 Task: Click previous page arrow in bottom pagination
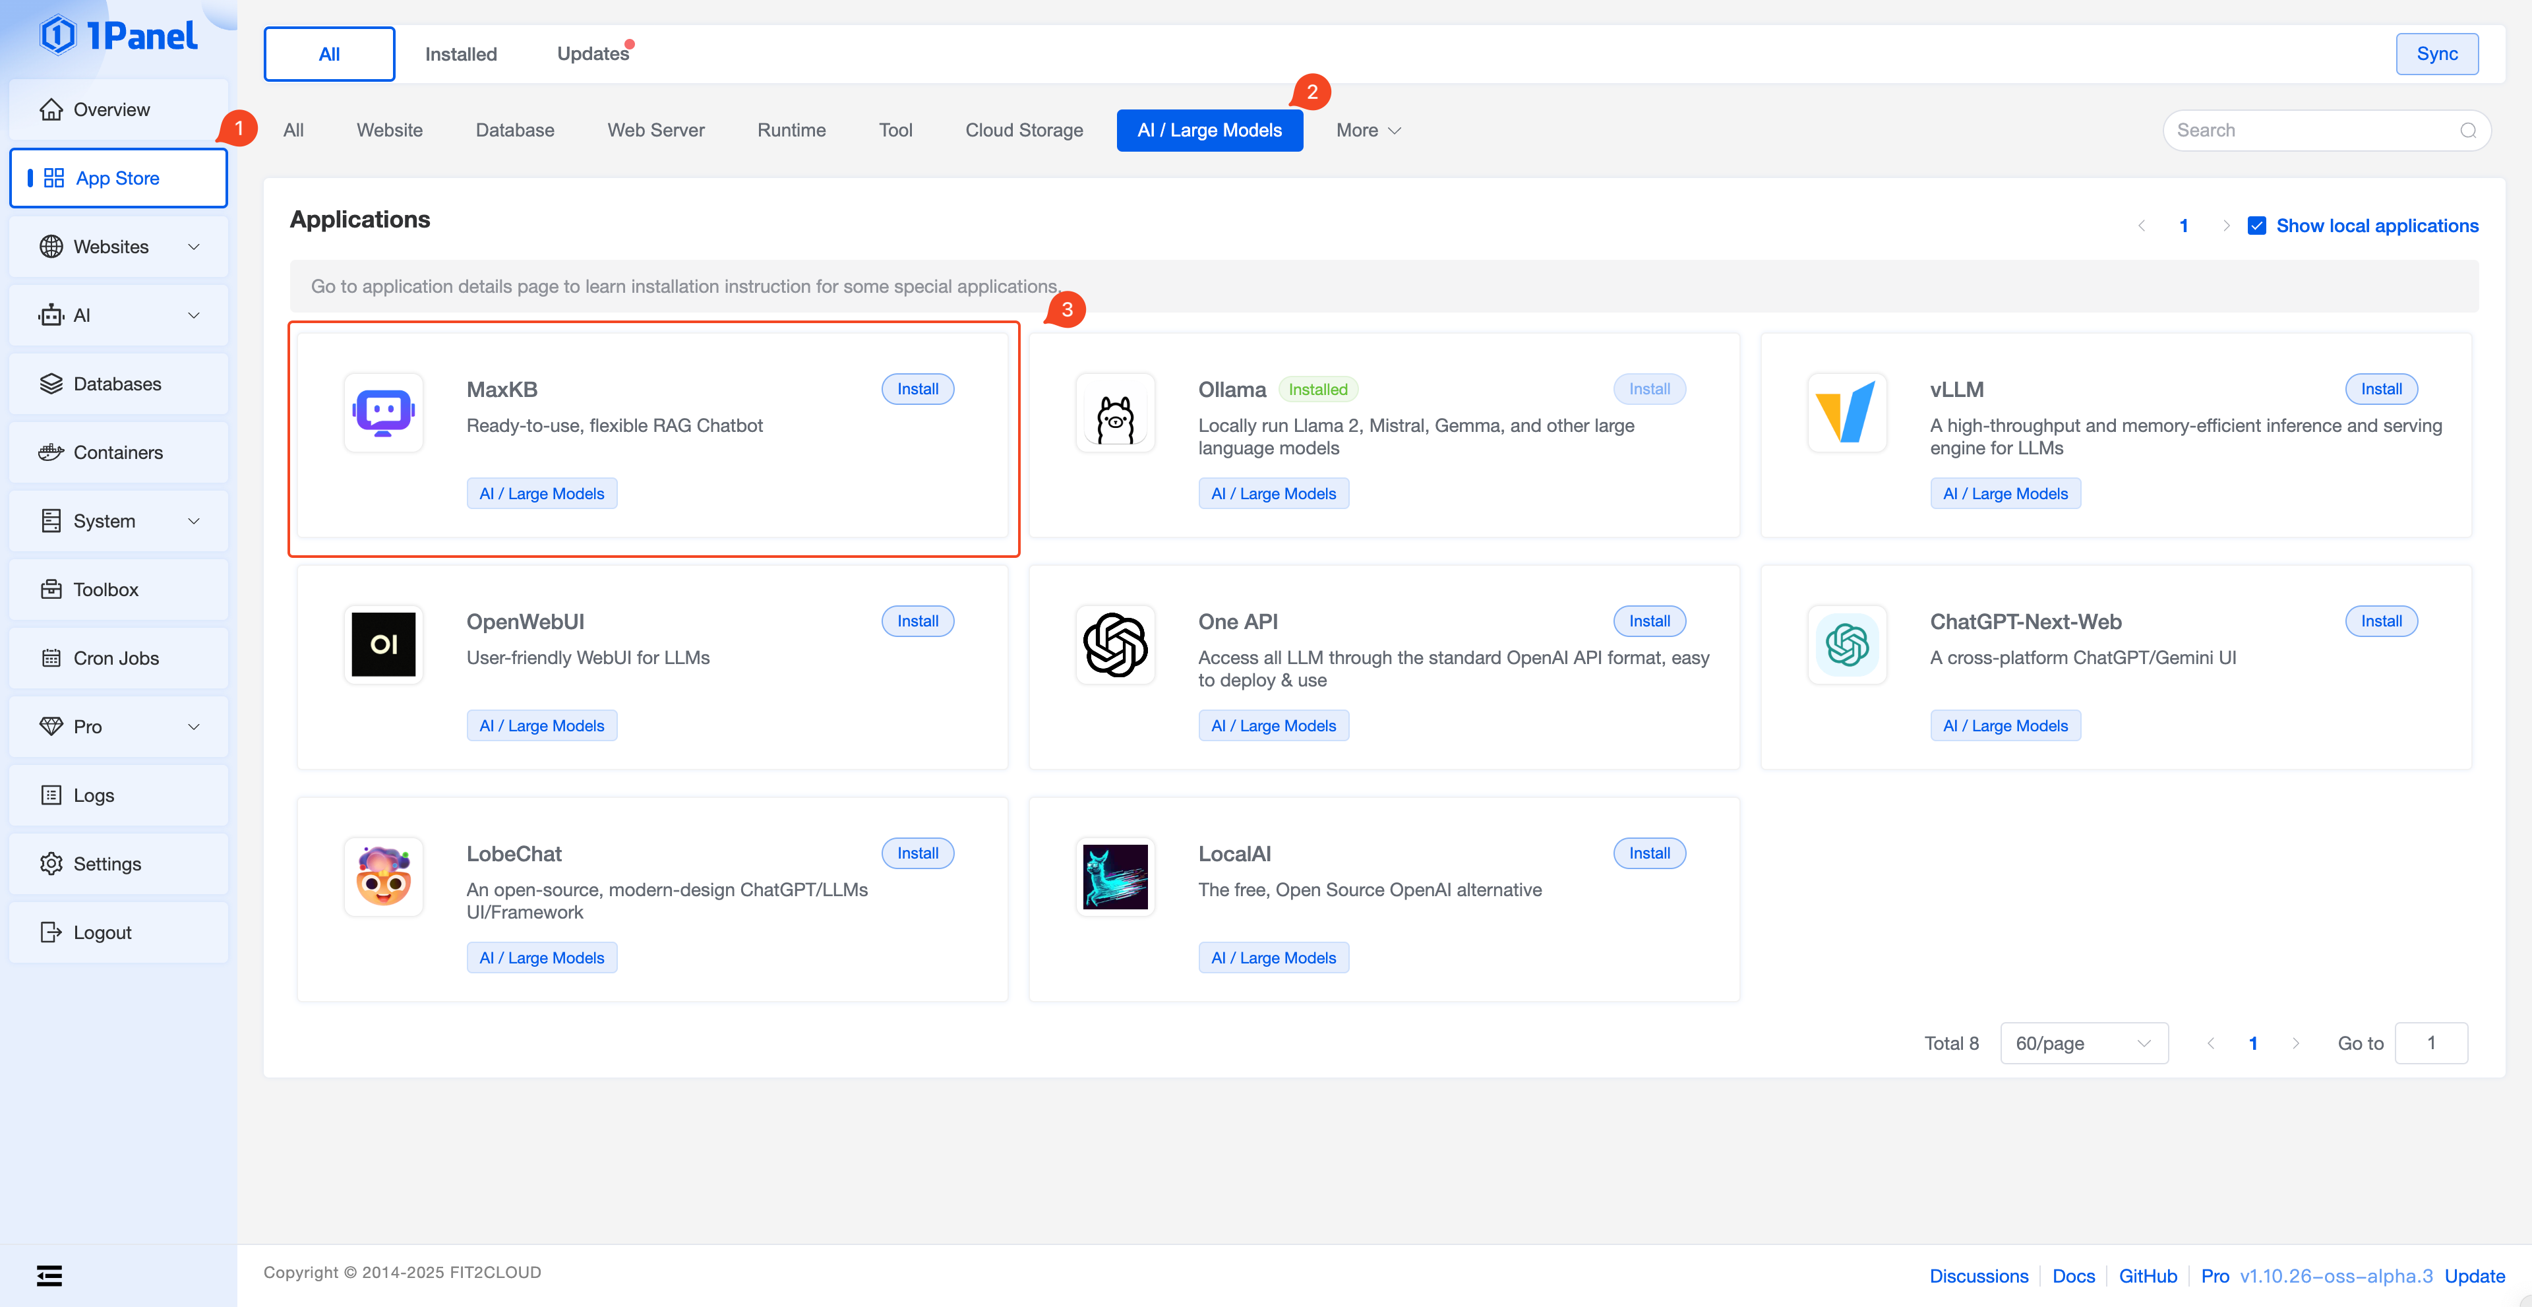pos(2211,1044)
